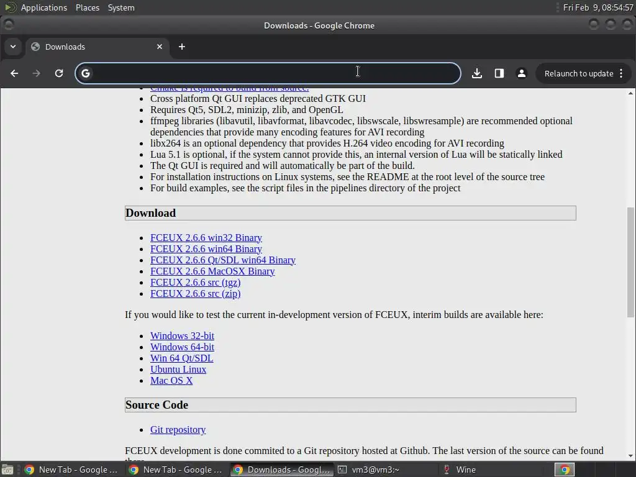Download FCEUX 2.6.6 src (tgz)

196,283
